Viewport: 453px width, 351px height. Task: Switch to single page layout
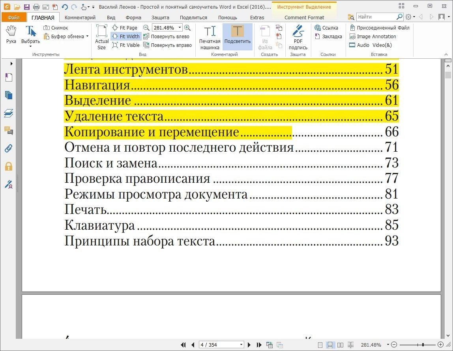pyautogui.click(x=320, y=345)
